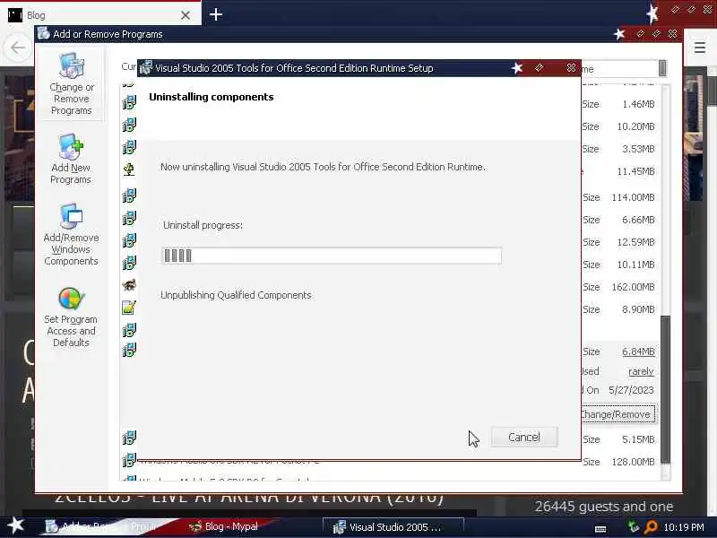The width and height of the screenshot is (717, 538).
Task: Close the Blog browser tab
Action: 186,15
